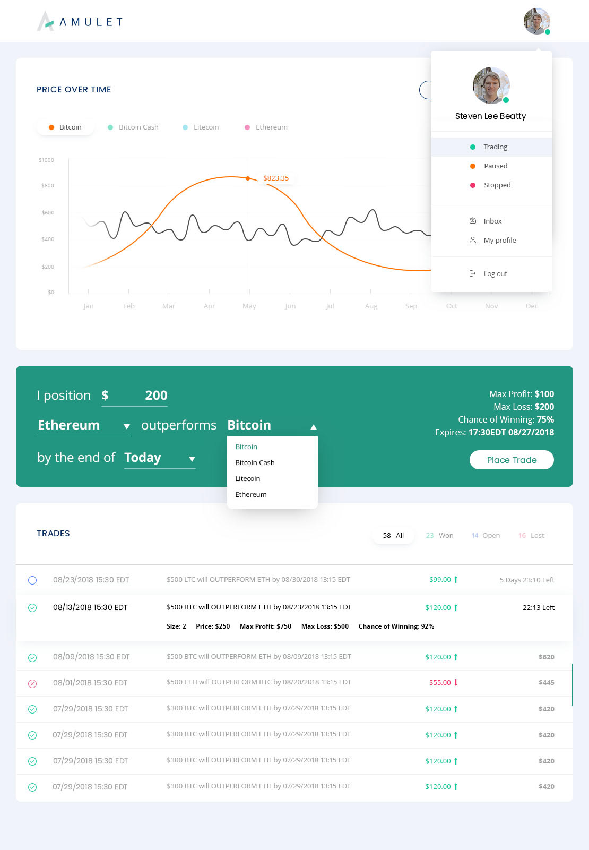This screenshot has height=850, width=589.
Task: Set status to Stopped
Action: (x=491, y=185)
